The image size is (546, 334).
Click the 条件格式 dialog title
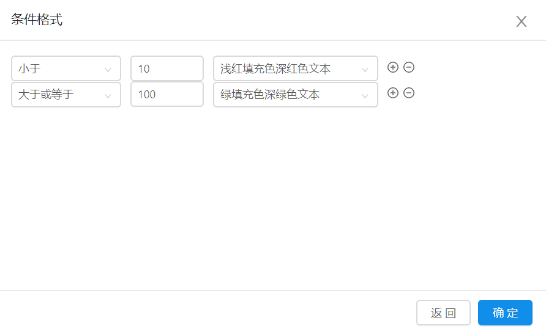tap(37, 20)
